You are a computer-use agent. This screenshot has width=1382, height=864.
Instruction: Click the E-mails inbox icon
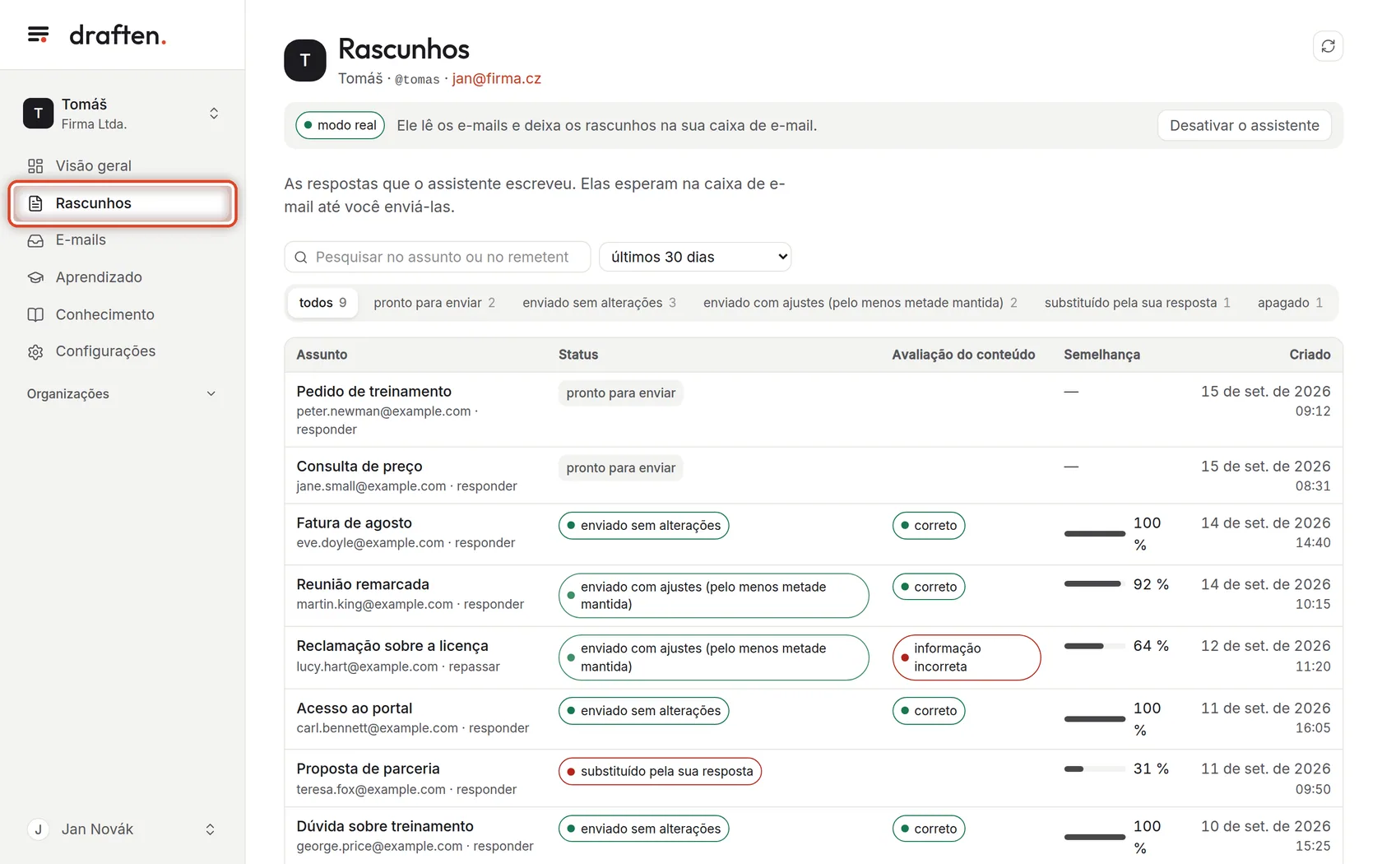pos(35,240)
